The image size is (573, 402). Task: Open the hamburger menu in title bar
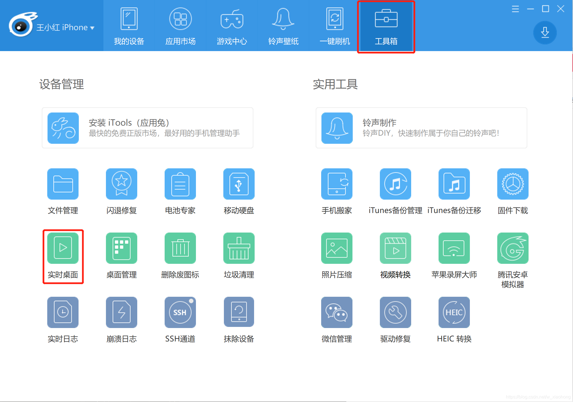(x=515, y=9)
